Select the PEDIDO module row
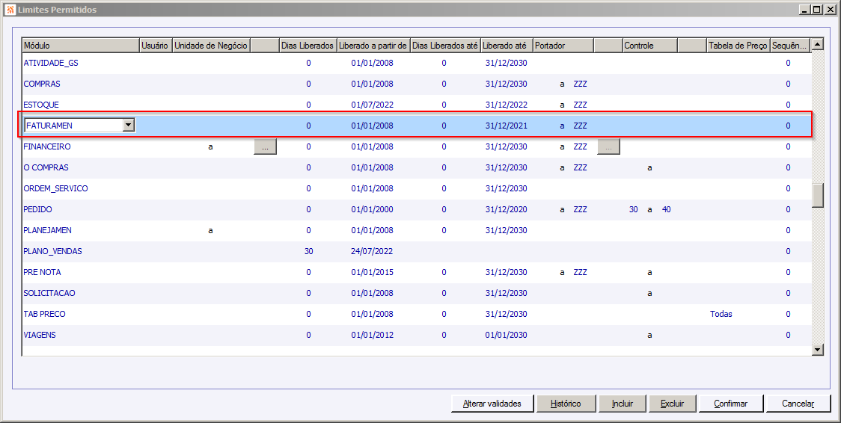 click(416, 209)
